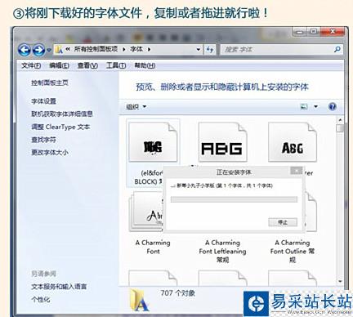Open the address bar history dropdown

(x=199, y=50)
